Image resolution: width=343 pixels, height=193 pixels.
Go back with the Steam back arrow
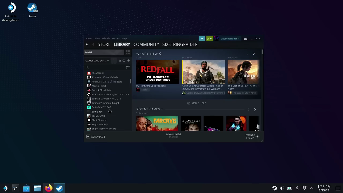(87, 44)
